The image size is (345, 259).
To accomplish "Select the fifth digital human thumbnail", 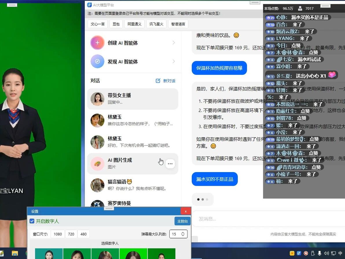I will tap(162, 253).
